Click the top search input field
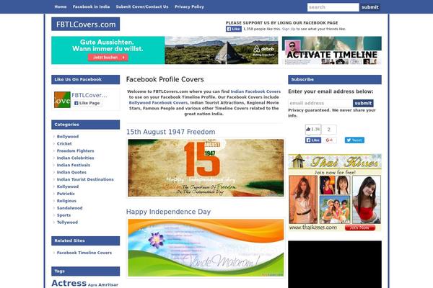433x288 pixels. click(333, 7)
